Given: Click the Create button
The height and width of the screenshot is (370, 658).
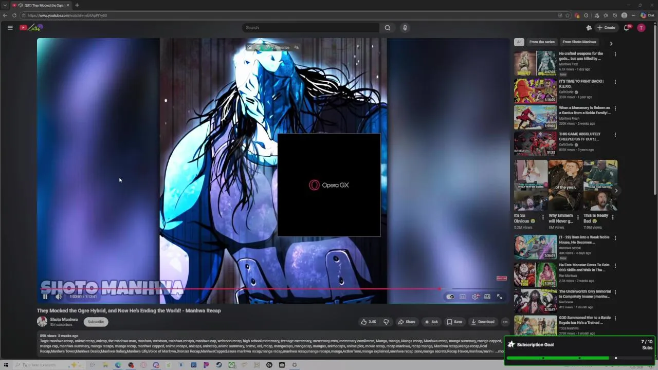Looking at the screenshot, I should click(x=606, y=28).
